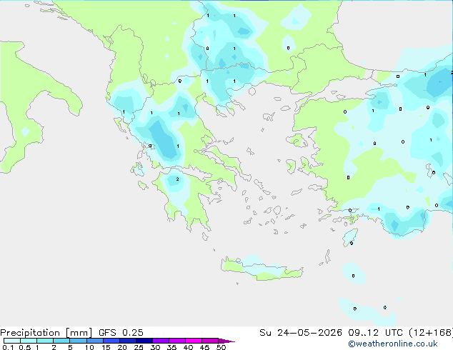Select the 40–45 mm pink legend swatch
This screenshot has width=453, height=350.
(194, 341)
